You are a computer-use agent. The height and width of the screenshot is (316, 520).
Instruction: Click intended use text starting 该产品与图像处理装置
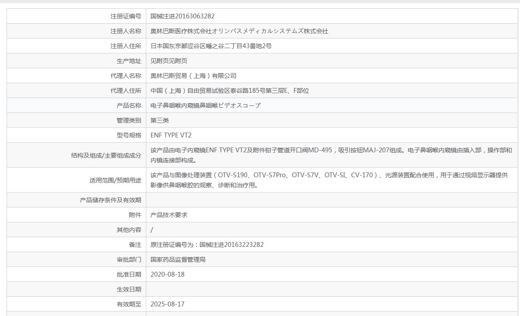pyautogui.click(x=329, y=180)
